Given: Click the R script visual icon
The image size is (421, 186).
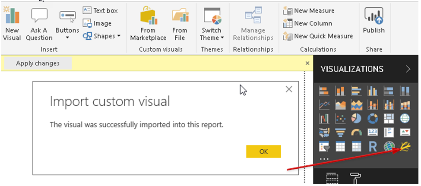Looking at the screenshot, I should point(373,147).
